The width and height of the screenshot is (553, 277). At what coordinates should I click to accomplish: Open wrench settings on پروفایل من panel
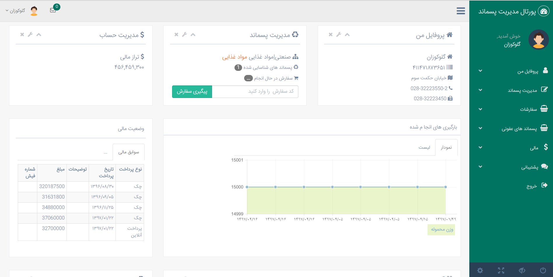339,34
